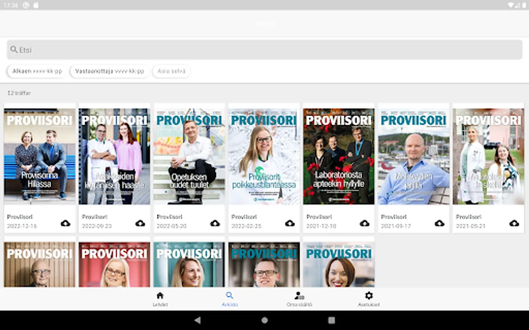Click the date label 2021-09-17
This screenshot has height=330, width=529.
(x=396, y=226)
